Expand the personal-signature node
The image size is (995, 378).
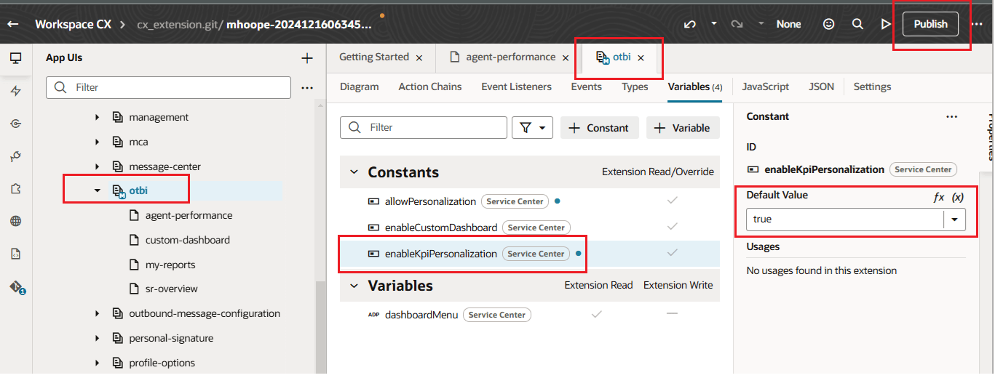coord(97,338)
